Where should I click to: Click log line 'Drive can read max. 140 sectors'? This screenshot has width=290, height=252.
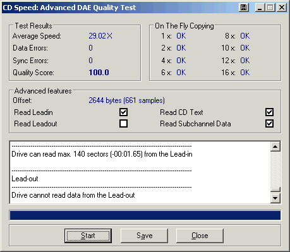point(102,154)
